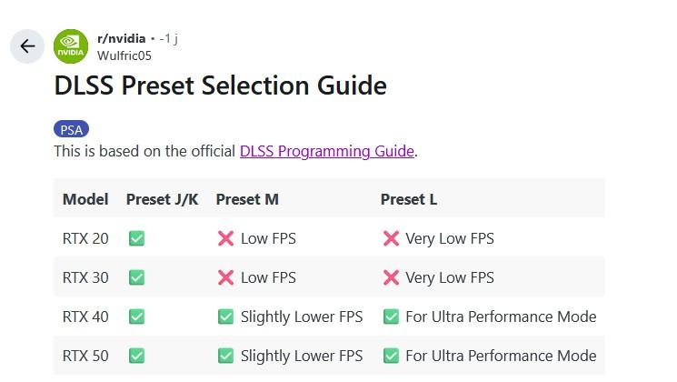Select the PSA post flair tag

point(71,129)
